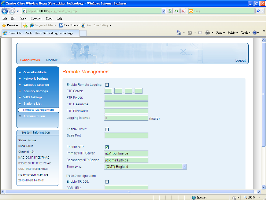
Task: Toggle the Enable UPnP checkbox
Action: click(x=107, y=129)
